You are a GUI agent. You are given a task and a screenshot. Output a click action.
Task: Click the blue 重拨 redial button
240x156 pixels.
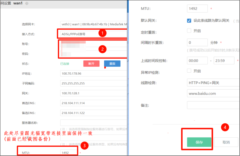tap(112, 64)
